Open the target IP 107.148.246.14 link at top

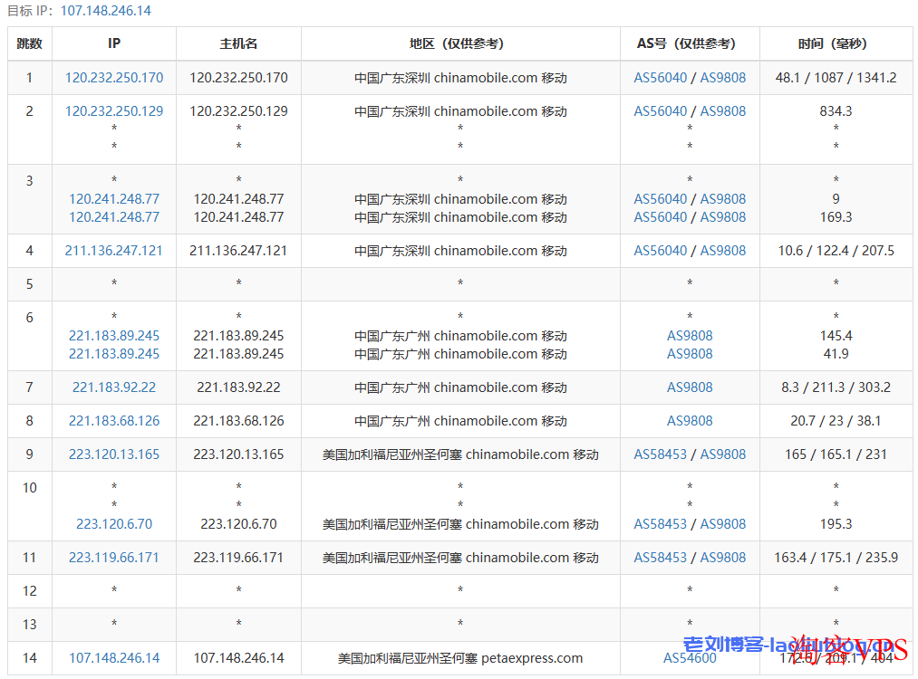point(106,11)
